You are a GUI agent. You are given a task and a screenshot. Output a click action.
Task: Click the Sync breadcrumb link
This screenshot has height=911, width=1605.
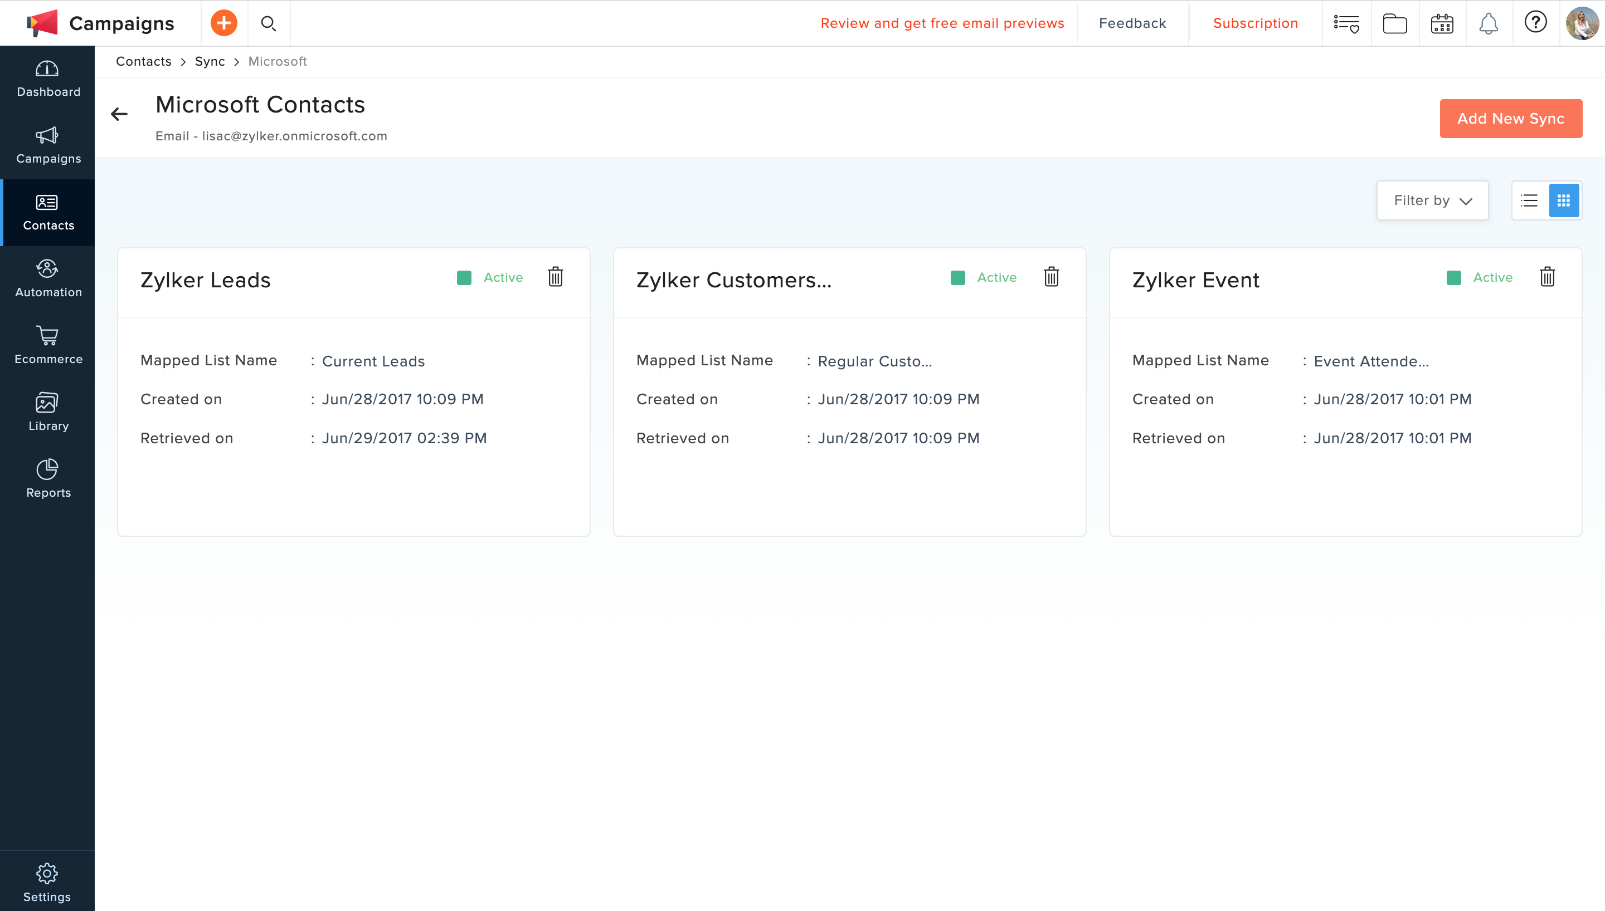click(209, 61)
